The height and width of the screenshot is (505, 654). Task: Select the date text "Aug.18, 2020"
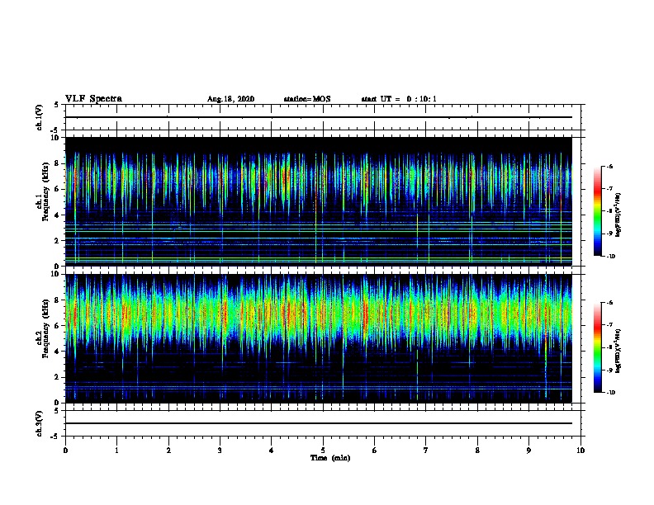point(230,99)
